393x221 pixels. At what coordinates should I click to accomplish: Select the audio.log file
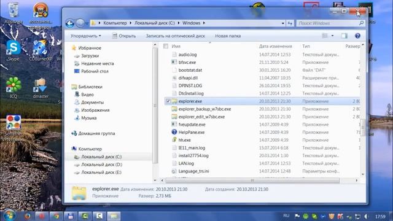pos(187,55)
